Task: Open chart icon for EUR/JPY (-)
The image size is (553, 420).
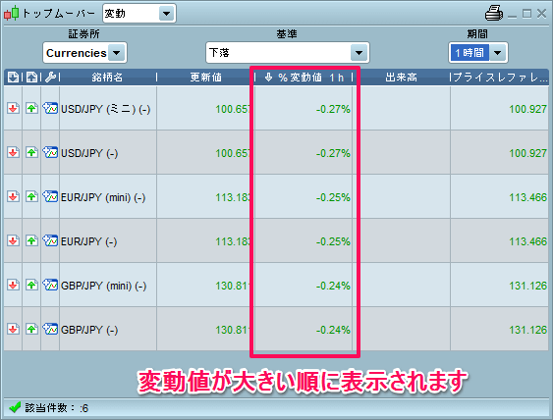Action: (50, 240)
